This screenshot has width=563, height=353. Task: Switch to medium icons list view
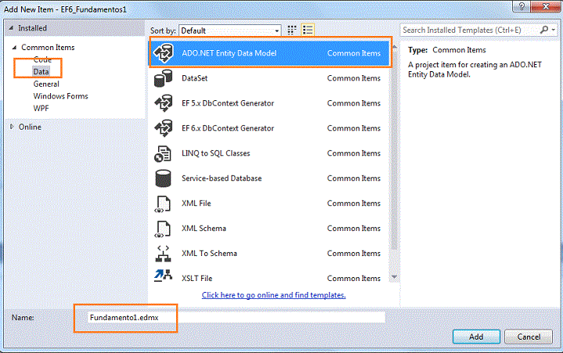pos(308,30)
